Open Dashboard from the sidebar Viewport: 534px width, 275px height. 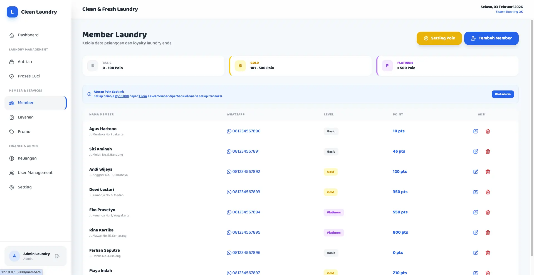tap(28, 35)
